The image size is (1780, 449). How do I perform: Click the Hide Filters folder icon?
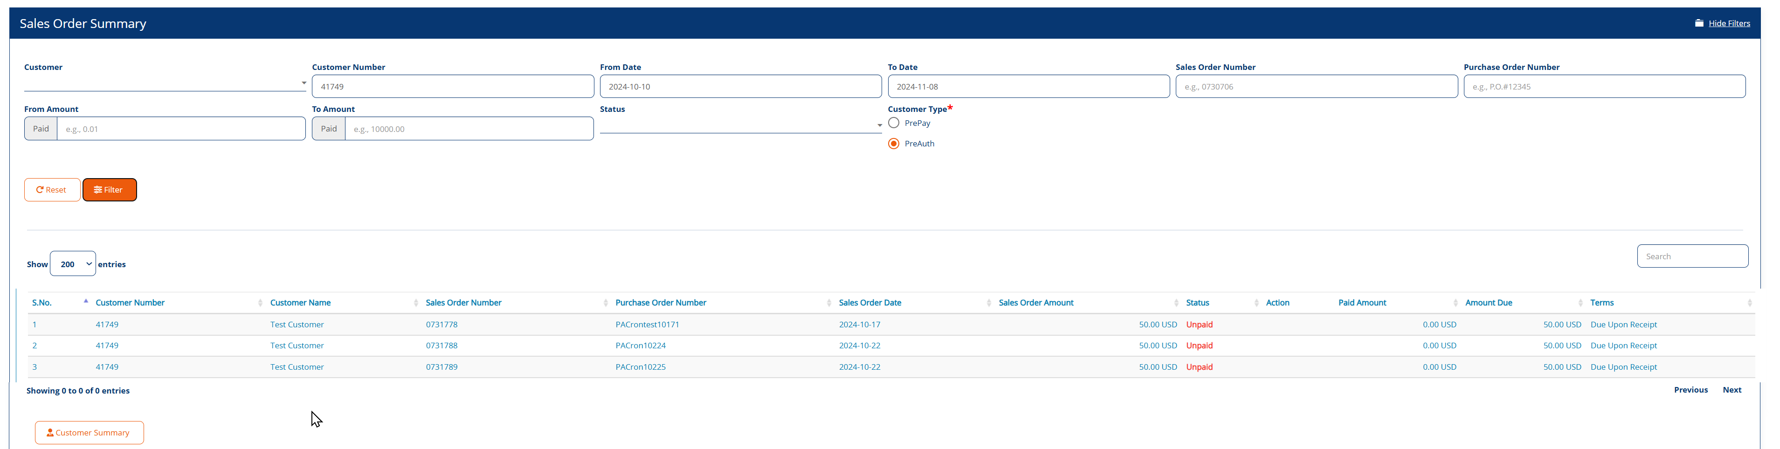point(1698,23)
